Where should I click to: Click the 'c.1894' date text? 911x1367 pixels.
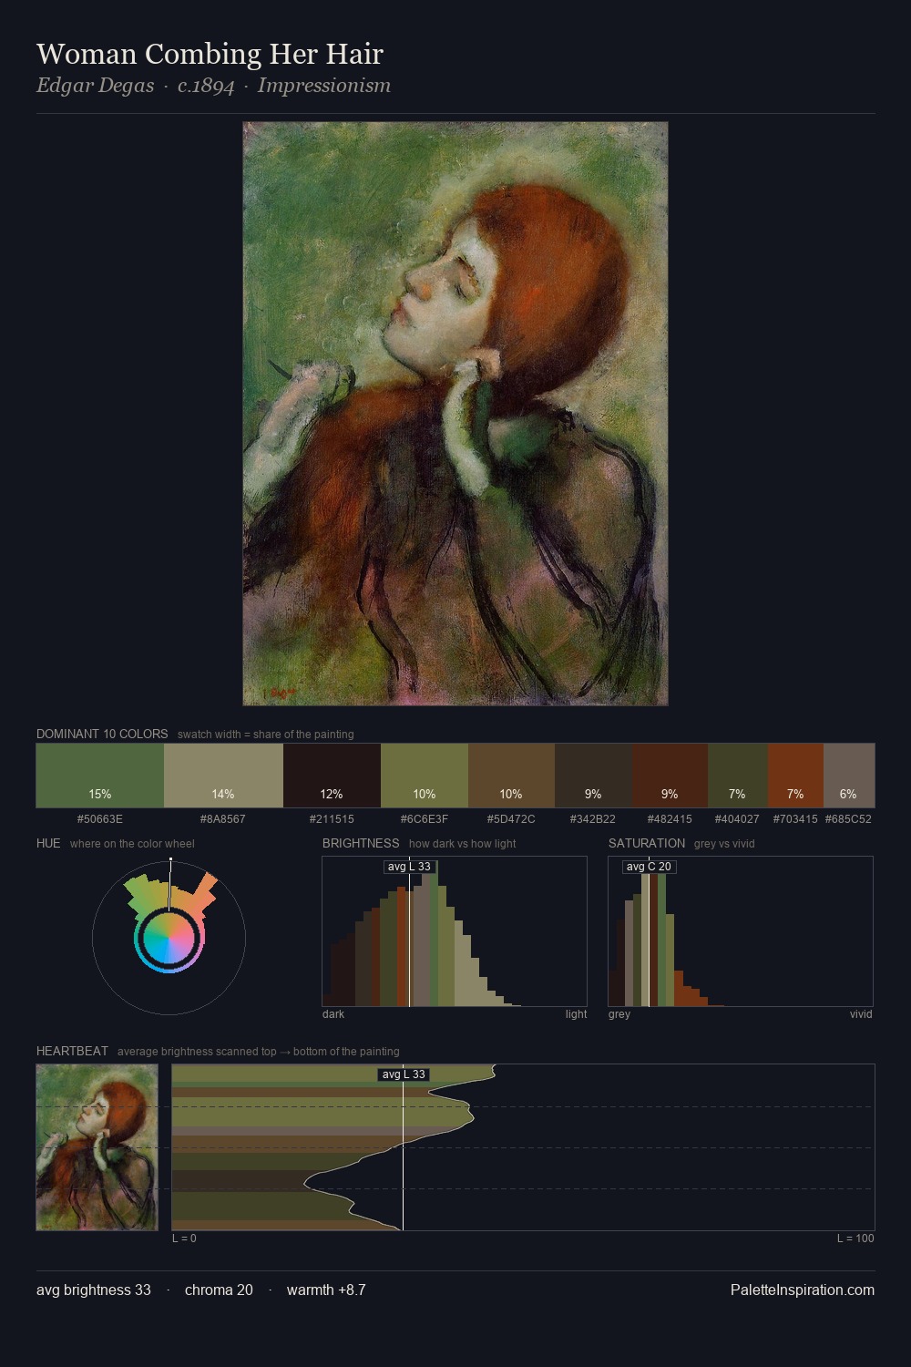point(206,86)
